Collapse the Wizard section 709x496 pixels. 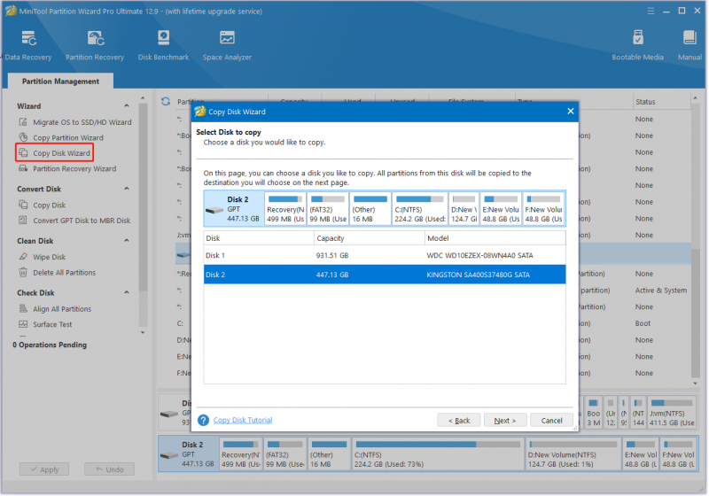coord(127,105)
